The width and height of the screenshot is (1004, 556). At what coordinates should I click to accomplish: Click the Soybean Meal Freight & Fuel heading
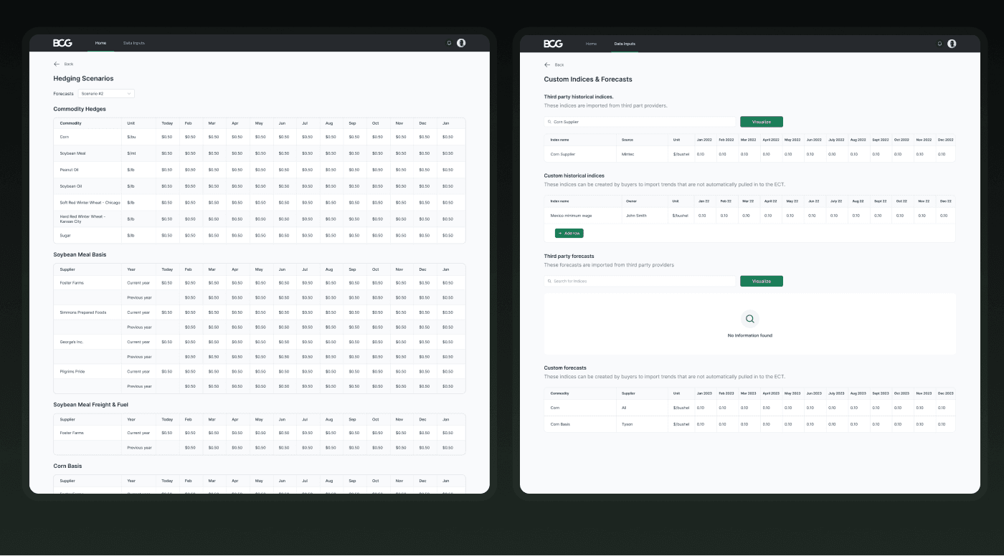click(90, 404)
